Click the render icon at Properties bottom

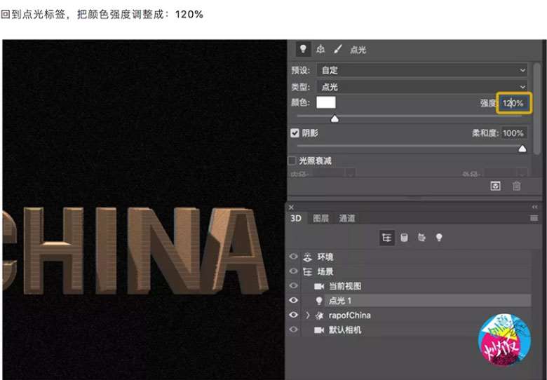[x=495, y=186]
